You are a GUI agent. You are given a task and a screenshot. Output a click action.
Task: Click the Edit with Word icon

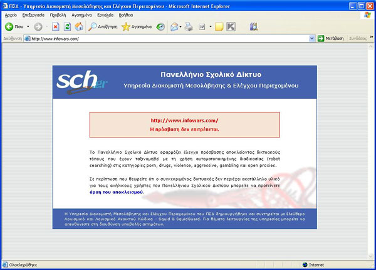click(202, 27)
